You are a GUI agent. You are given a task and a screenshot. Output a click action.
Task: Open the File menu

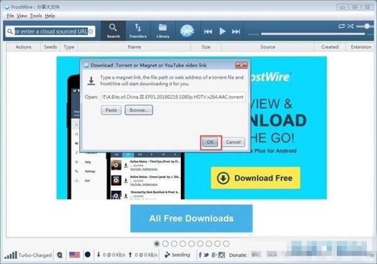pos(10,15)
